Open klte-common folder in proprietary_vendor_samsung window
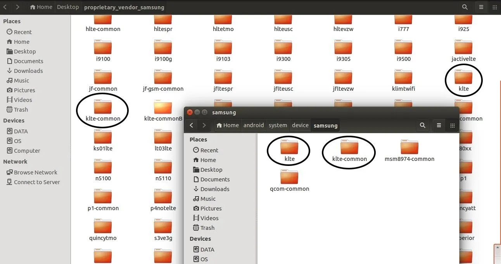The width and height of the screenshot is (501, 264). [x=103, y=110]
